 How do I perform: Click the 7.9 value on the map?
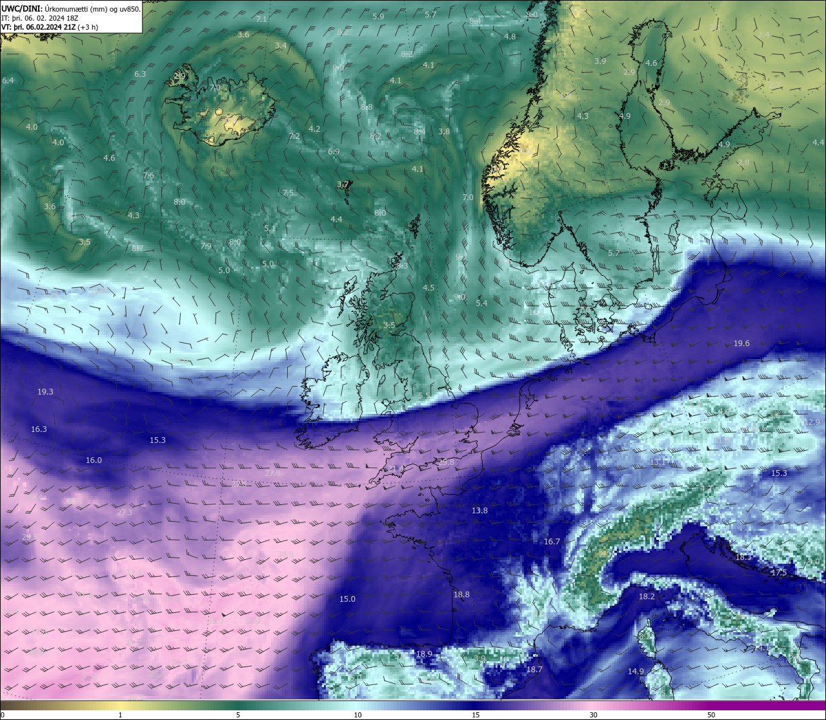(206, 246)
